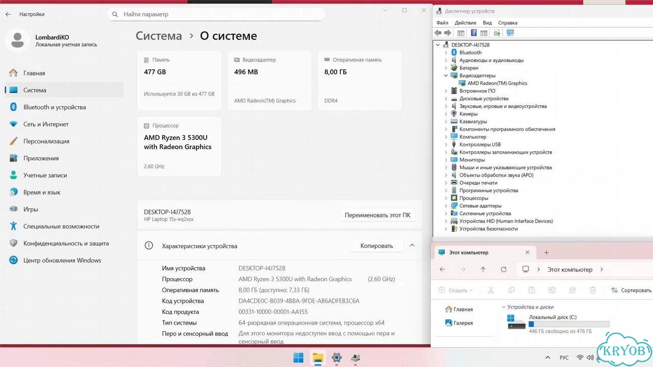Screen dimensions: 653x367
Task: Click Сортировать button in Explorer
Action: (x=631, y=290)
